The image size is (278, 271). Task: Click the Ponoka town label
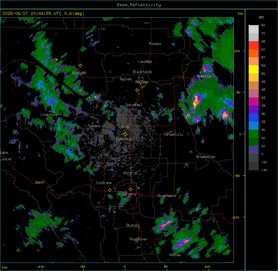155,44
